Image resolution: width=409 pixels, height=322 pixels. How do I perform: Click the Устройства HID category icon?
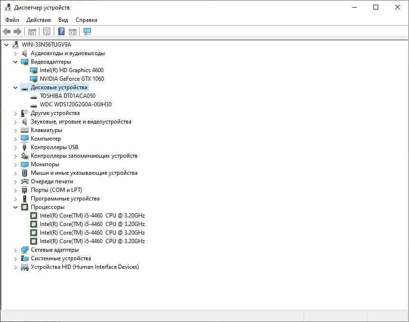[x=25, y=267]
